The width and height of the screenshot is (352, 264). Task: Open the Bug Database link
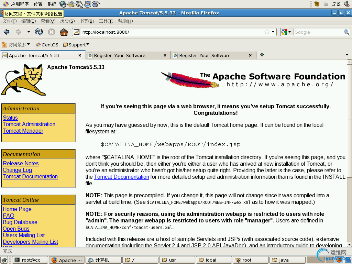click(20, 222)
